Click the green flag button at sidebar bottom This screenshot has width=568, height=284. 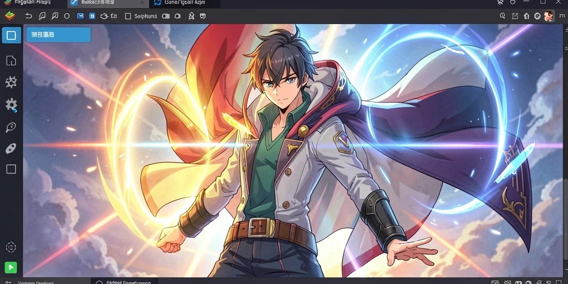[x=11, y=268]
